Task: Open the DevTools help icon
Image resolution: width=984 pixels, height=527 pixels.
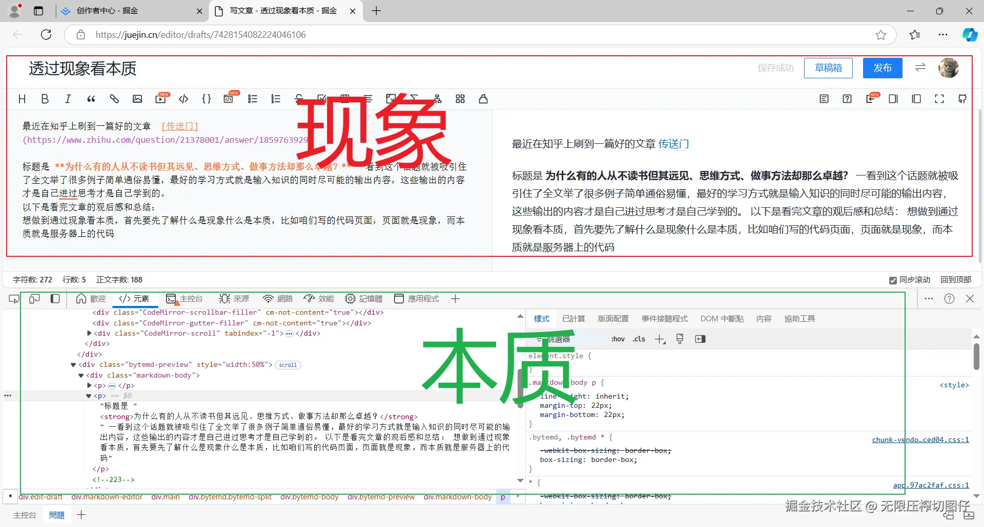Action: click(x=950, y=299)
